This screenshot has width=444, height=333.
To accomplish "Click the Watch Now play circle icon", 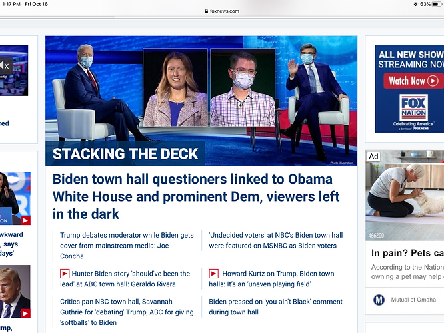I will click(x=433, y=81).
